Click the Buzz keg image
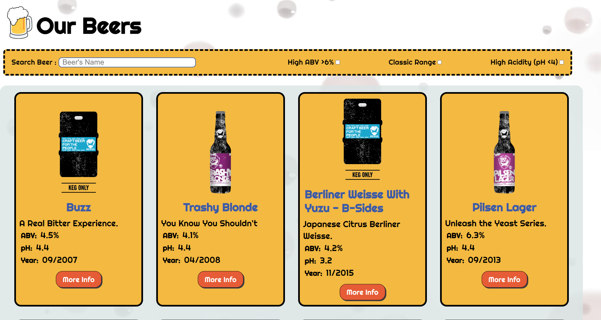Screen dimensions: 601x320 point(79,151)
